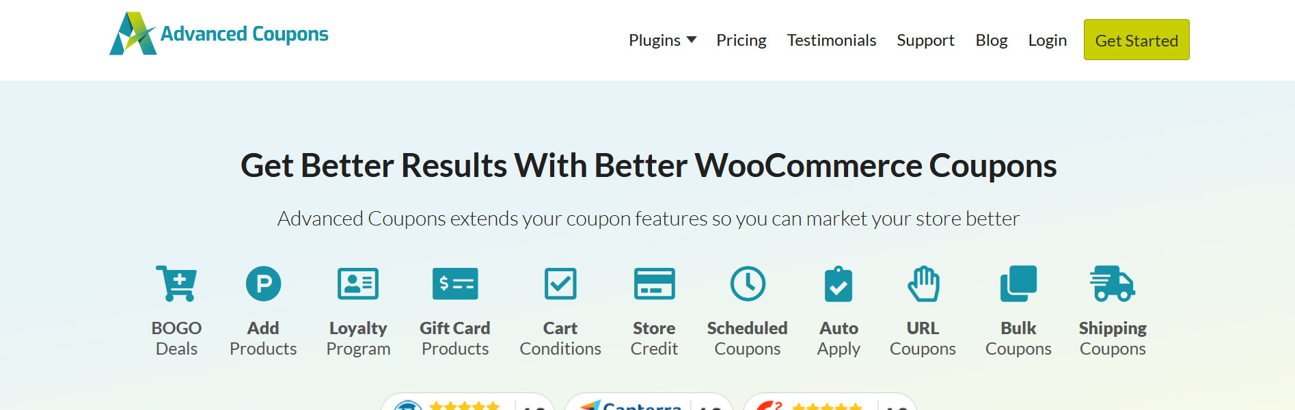Open the Pricing page
The image size is (1295, 410).
pyautogui.click(x=741, y=40)
